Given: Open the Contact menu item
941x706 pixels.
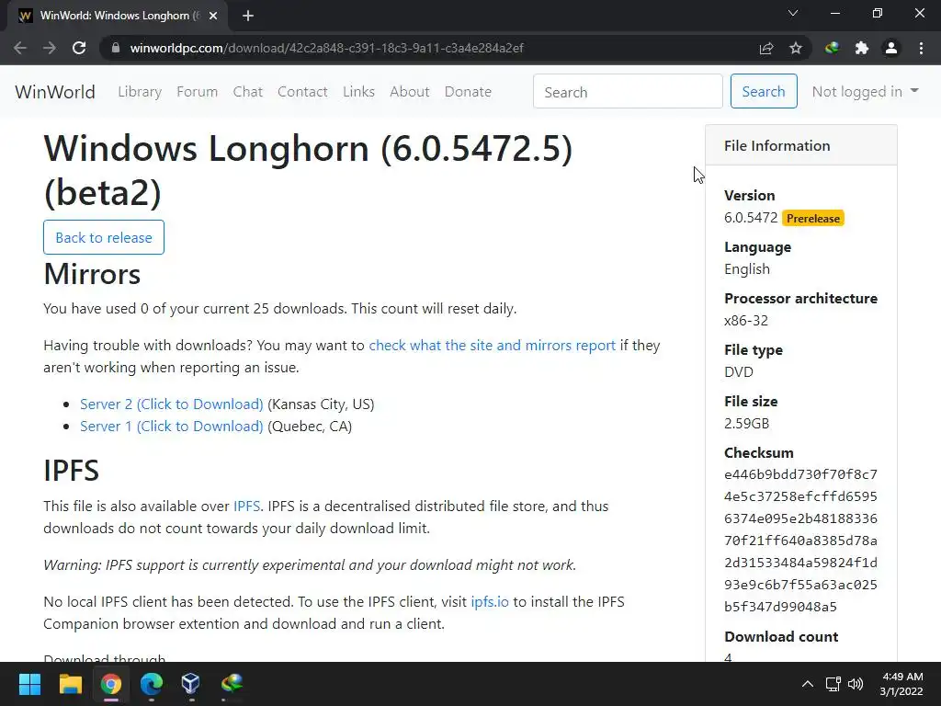Looking at the screenshot, I should click(x=302, y=92).
